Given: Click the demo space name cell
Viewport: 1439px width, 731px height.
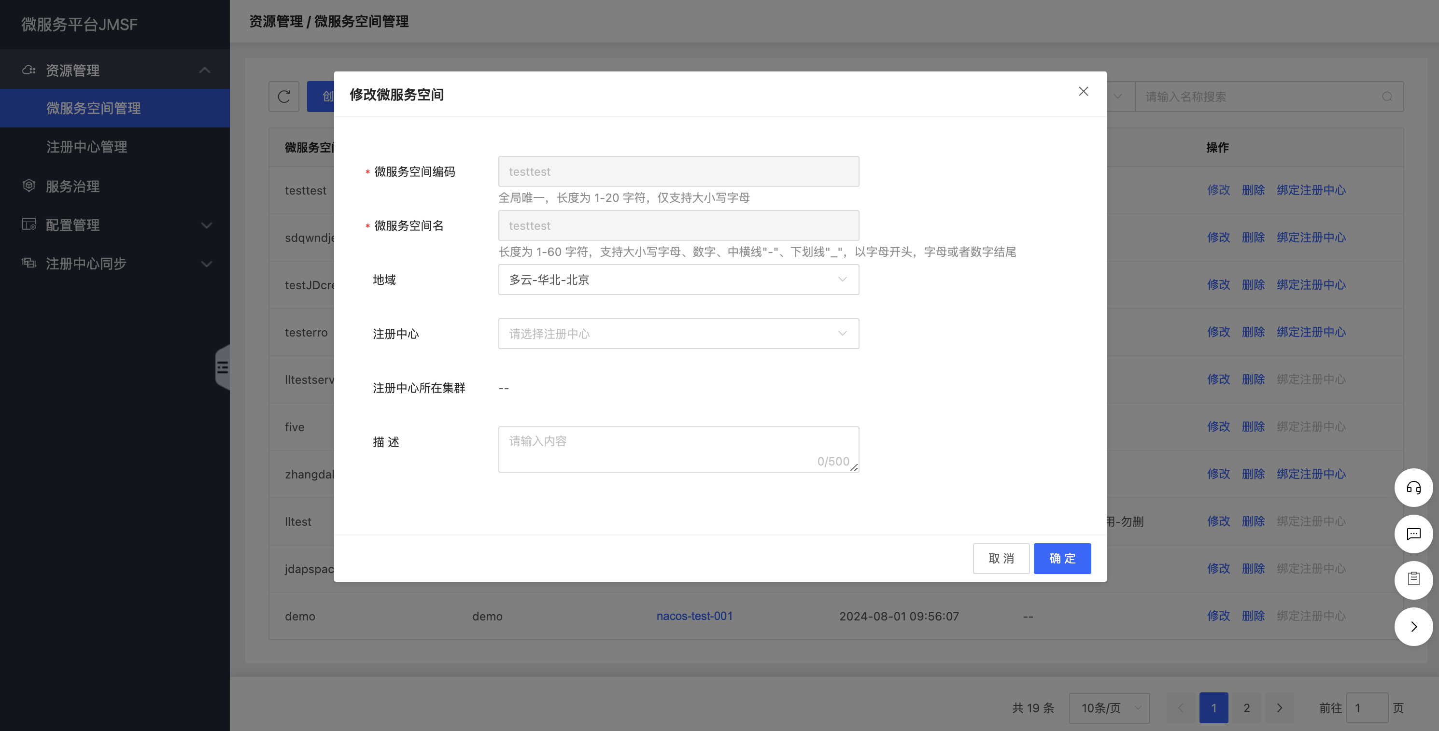Looking at the screenshot, I should click(487, 616).
